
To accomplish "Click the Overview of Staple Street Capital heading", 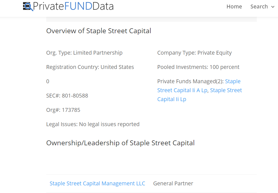I will 98,31.
